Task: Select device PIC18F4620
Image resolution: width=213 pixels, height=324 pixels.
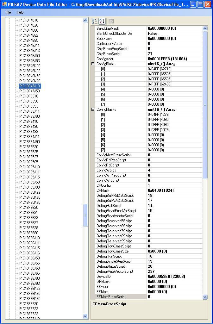Action: click(x=29, y=25)
